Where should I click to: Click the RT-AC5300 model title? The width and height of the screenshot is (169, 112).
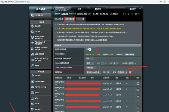tap(41, 9)
